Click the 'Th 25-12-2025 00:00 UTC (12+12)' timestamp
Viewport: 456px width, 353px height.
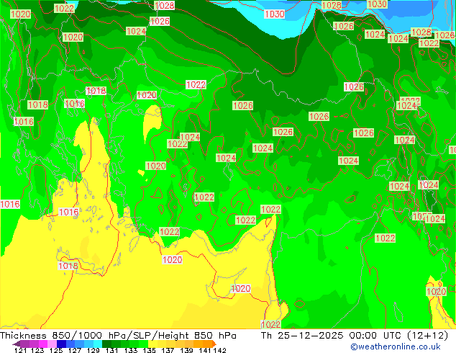click(355, 336)
